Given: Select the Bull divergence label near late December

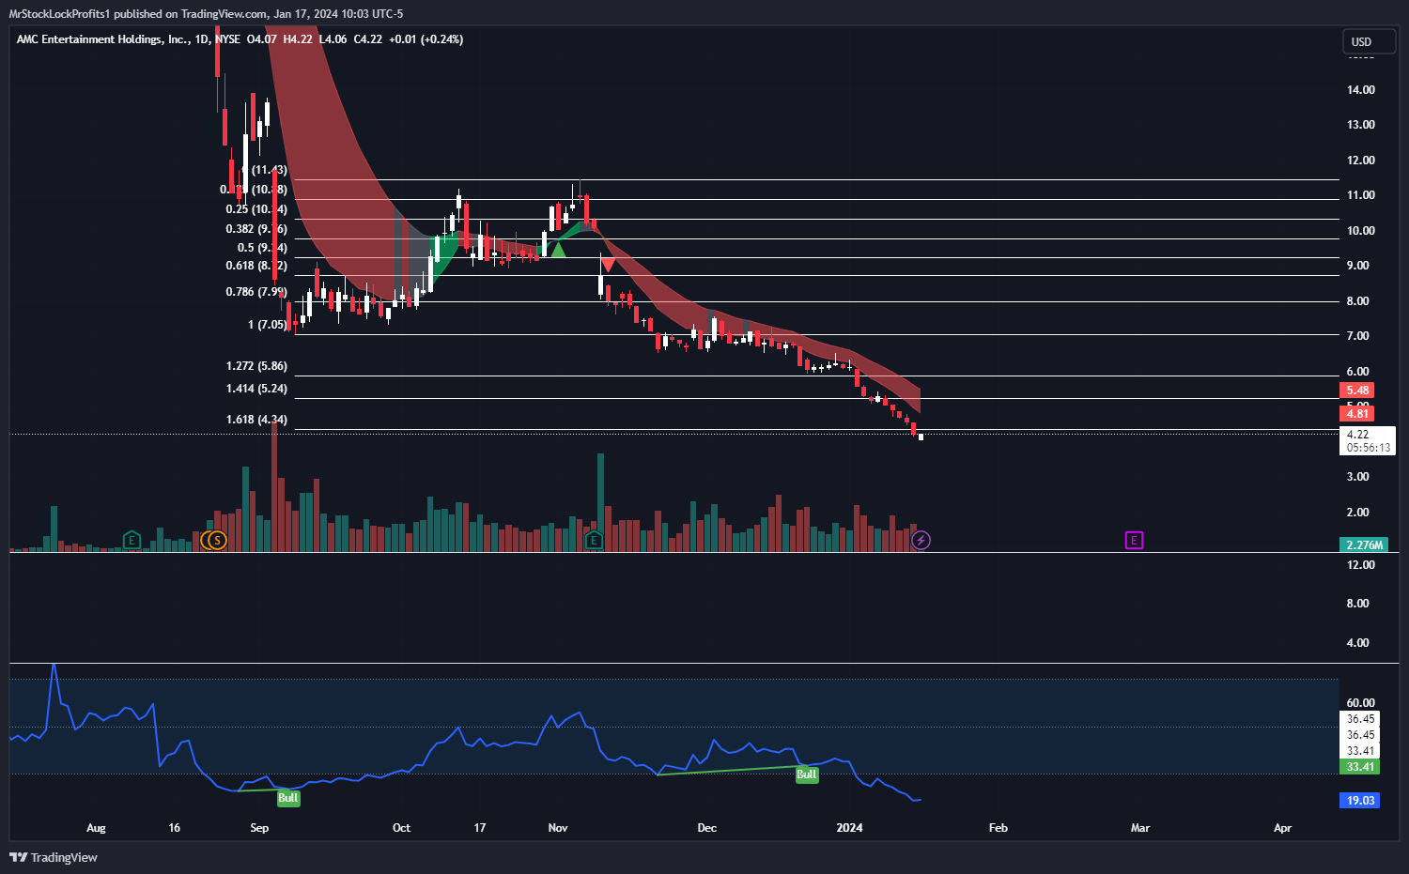Looking at the screenshot, I should (806, 774).
